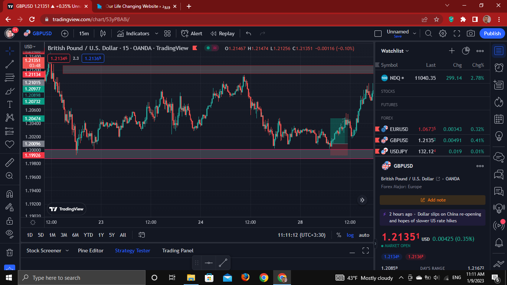Toggle the log scale option
Image resolution: width=507 pixels, height=285 pixels.
click(350, 235)
